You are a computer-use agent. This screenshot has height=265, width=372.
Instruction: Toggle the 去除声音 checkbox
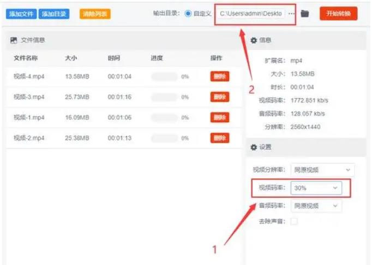[x=294, y=221]
